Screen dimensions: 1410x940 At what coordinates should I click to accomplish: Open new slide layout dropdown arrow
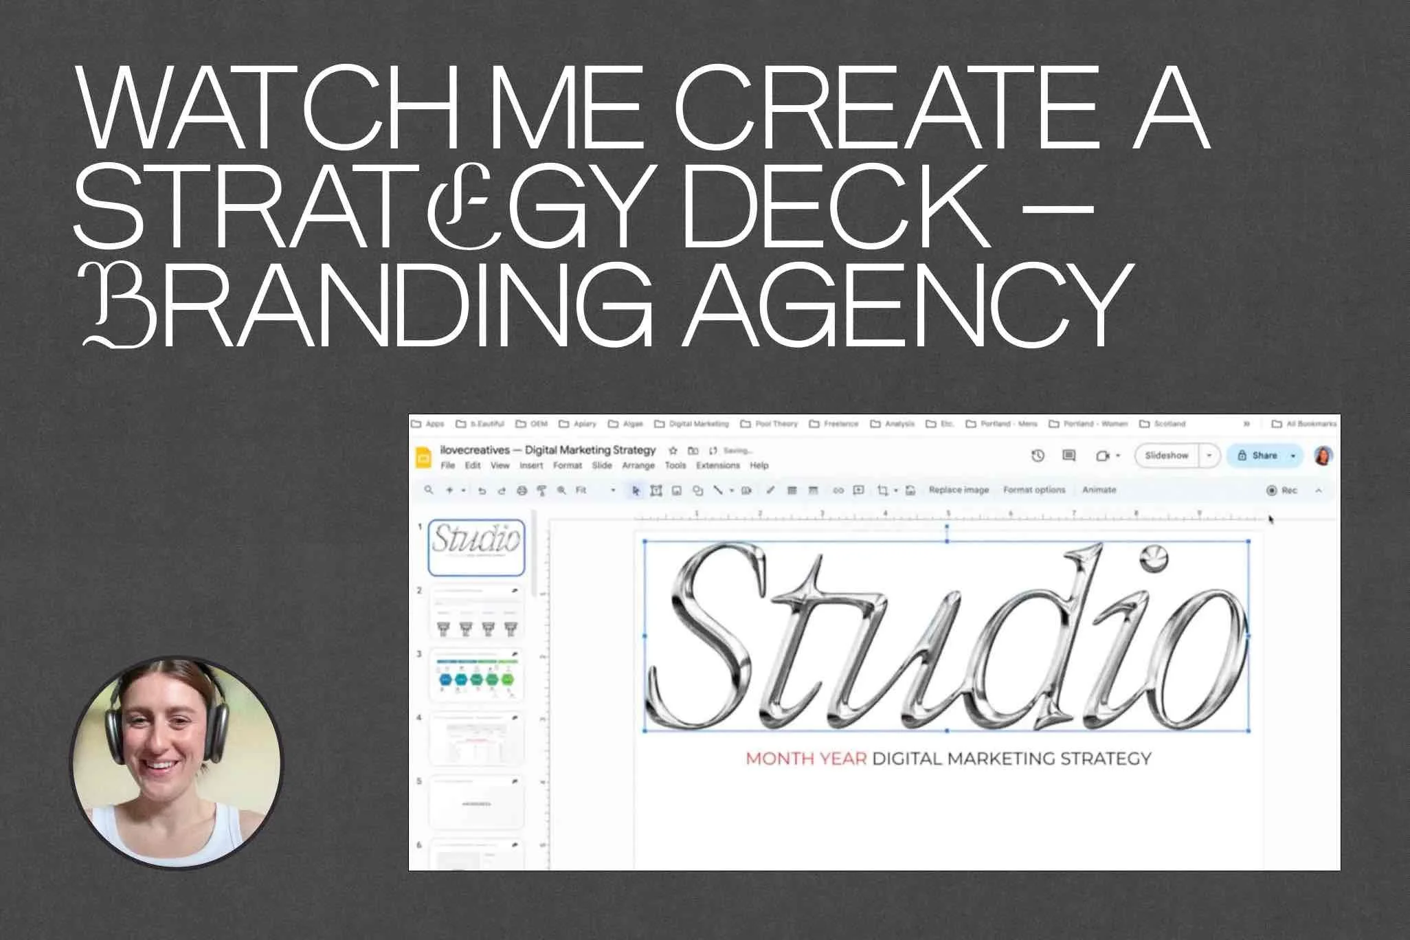coord(463,490)
